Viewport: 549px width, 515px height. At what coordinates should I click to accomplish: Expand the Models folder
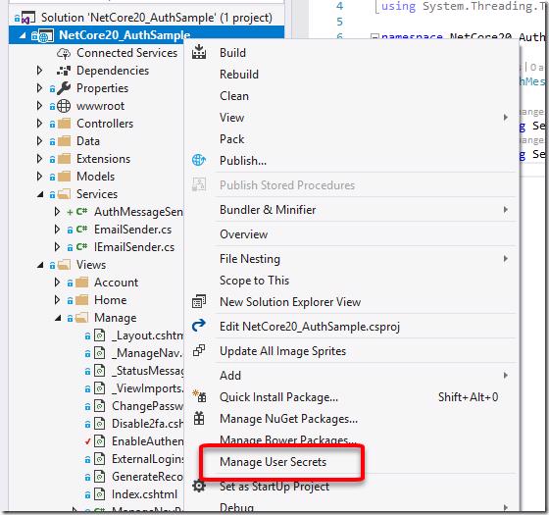pyautogui.click(x=39, y=177)
